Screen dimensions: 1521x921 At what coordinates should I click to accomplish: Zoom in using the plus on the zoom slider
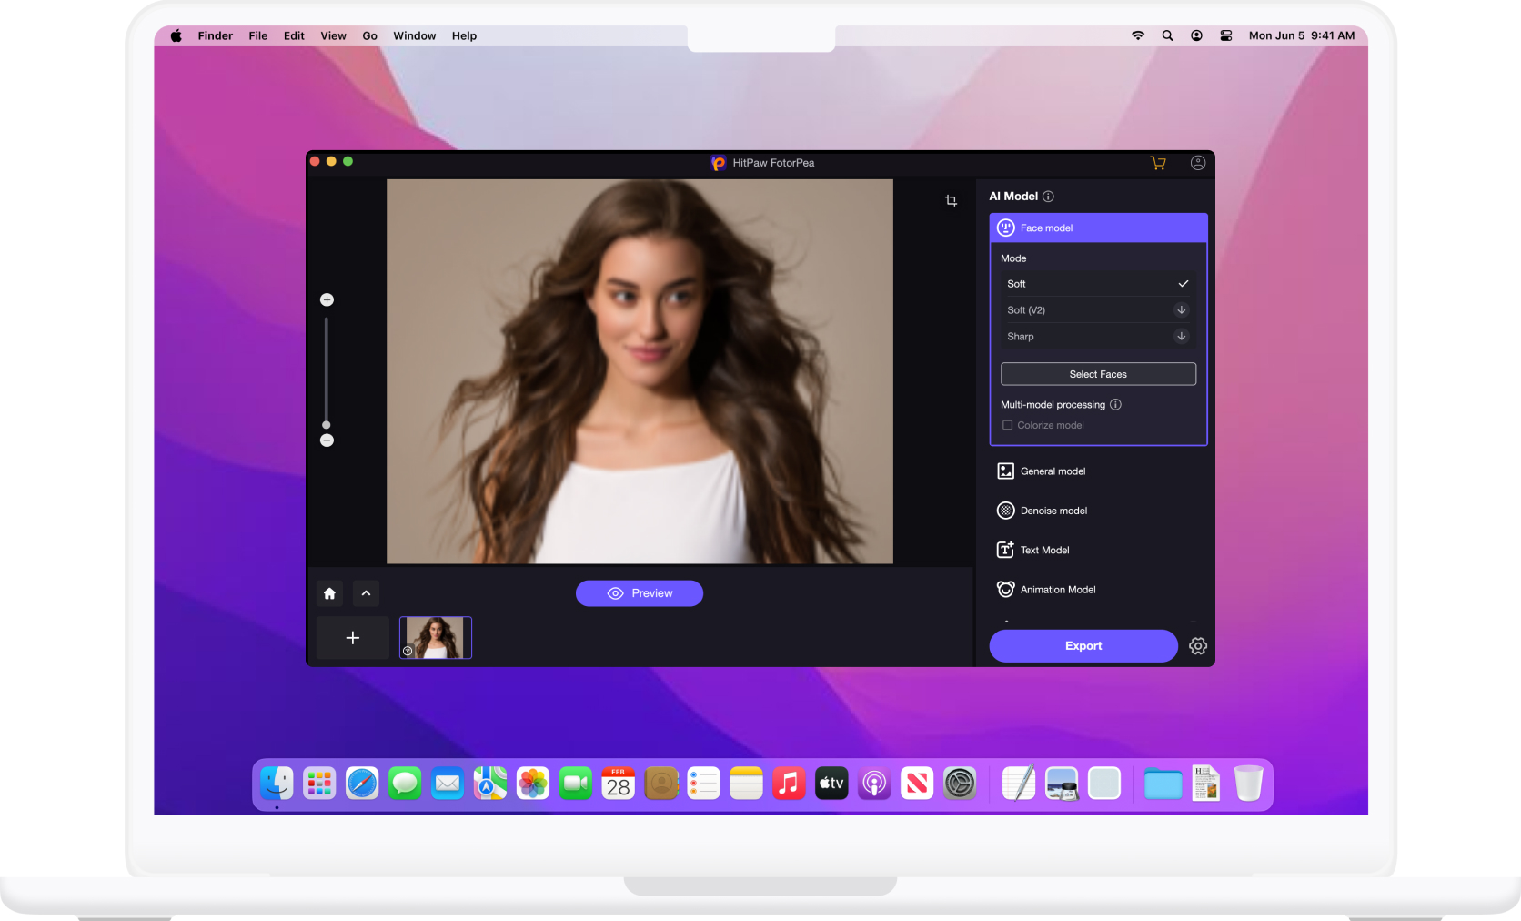coord(327,299)
